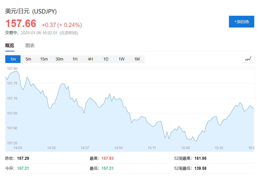
Task: Add USDJPY to watchlist with +加自选
Action: pyautogui.click(x=241, y=21)
